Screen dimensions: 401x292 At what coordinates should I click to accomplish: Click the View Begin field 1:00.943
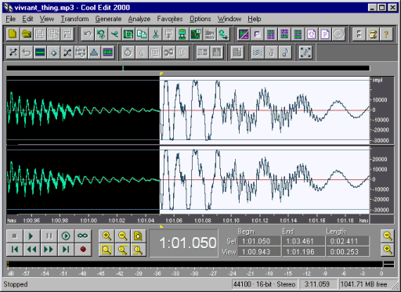click(x=259, y=252)
